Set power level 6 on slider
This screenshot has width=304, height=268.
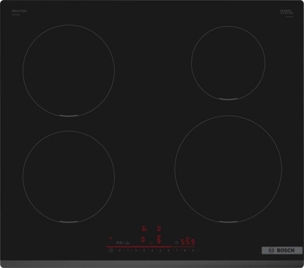(x=168, y=250)
